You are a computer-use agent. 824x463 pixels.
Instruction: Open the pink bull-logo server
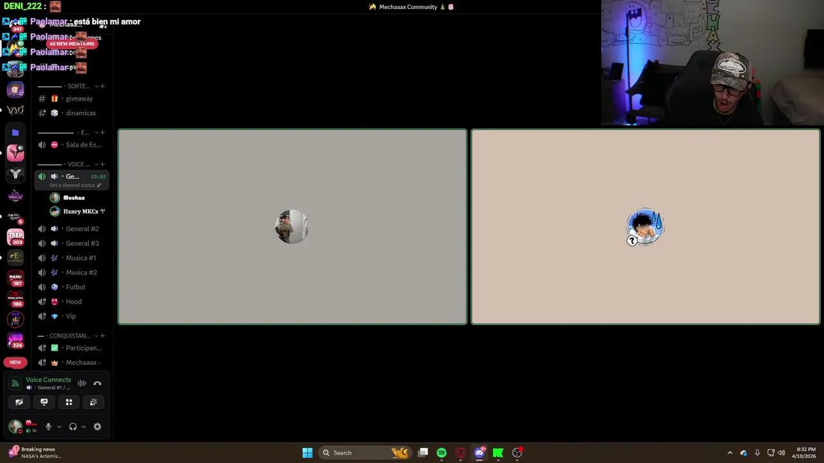pos(15,152)
